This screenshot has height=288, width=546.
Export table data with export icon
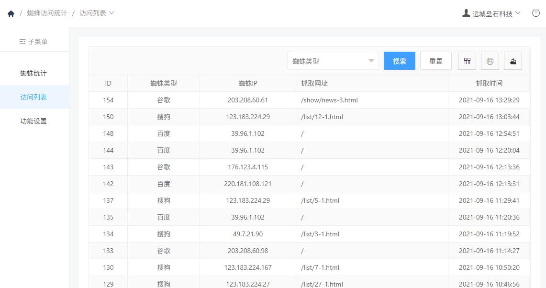click(x=513, y=61)
